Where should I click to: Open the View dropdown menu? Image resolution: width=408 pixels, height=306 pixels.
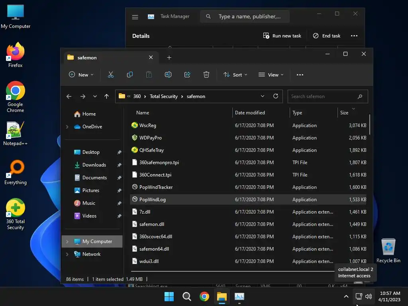(271, 75)
